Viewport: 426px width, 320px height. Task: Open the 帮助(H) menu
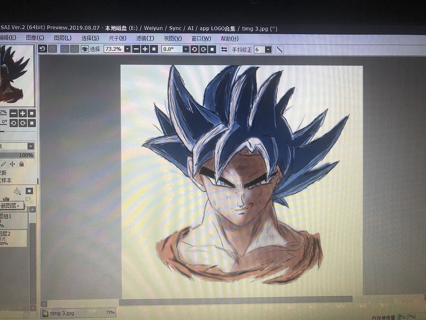tap(230, 39)
